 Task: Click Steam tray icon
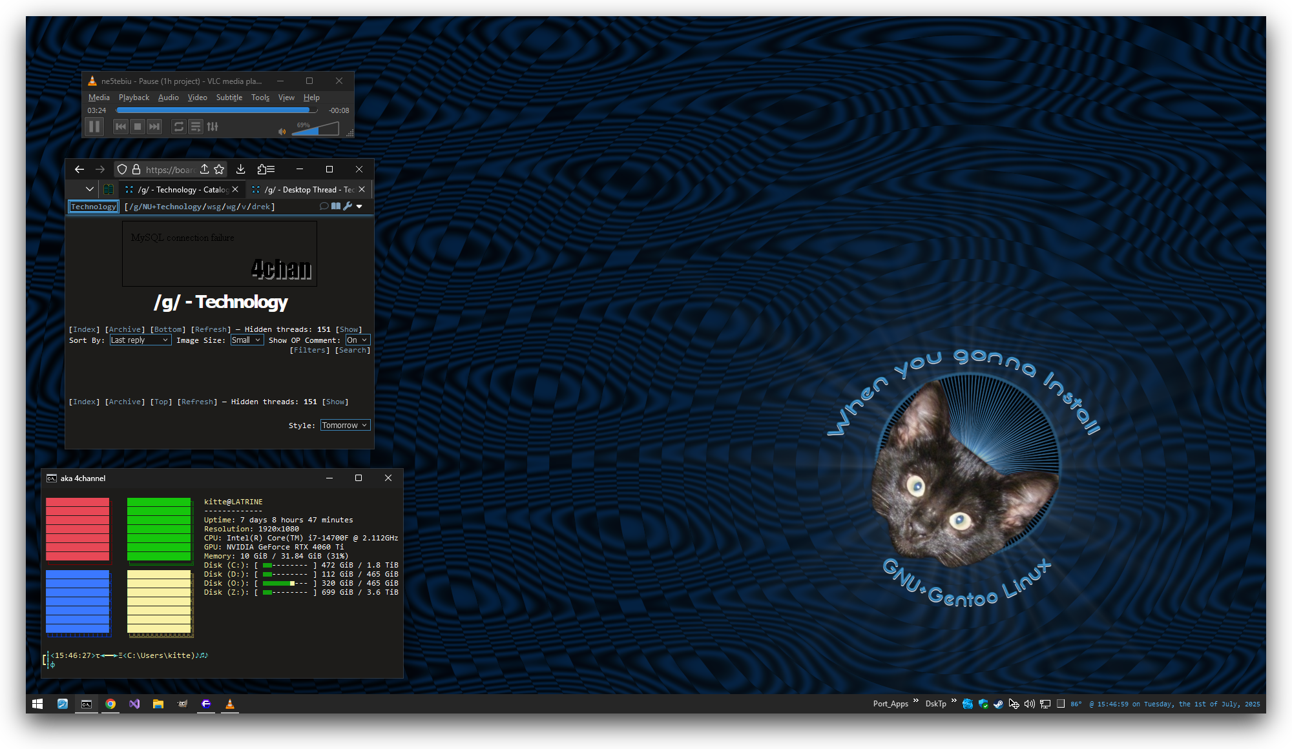[998, 704]
